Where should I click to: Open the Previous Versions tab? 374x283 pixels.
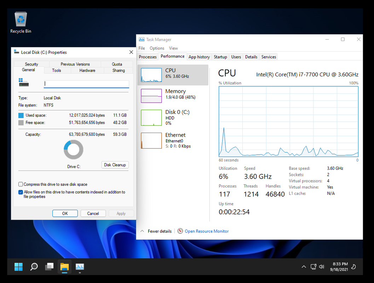[75, 64]
